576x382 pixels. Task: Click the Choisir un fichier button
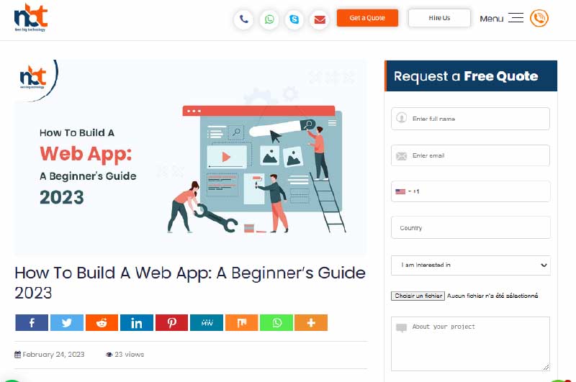pos(418,296)
